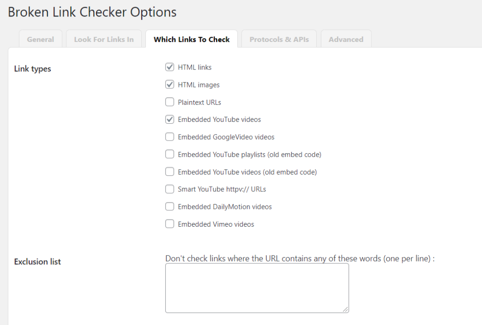This screenshot has height=325, width=482.
Task: Click the Embedded Vimeo videos label
Action: [216, 224]
